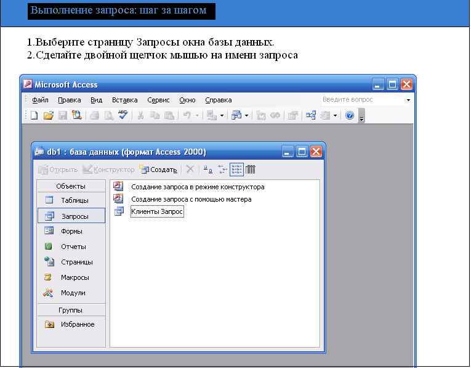Select Запросы in the objects pane
471x368 pixels.
[x=71, y=216]
